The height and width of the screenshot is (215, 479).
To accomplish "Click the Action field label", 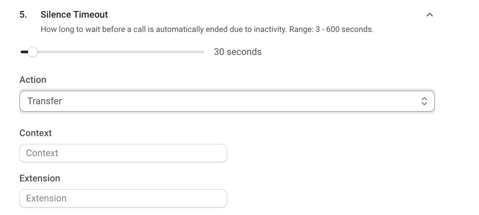I will pos(33,80).
